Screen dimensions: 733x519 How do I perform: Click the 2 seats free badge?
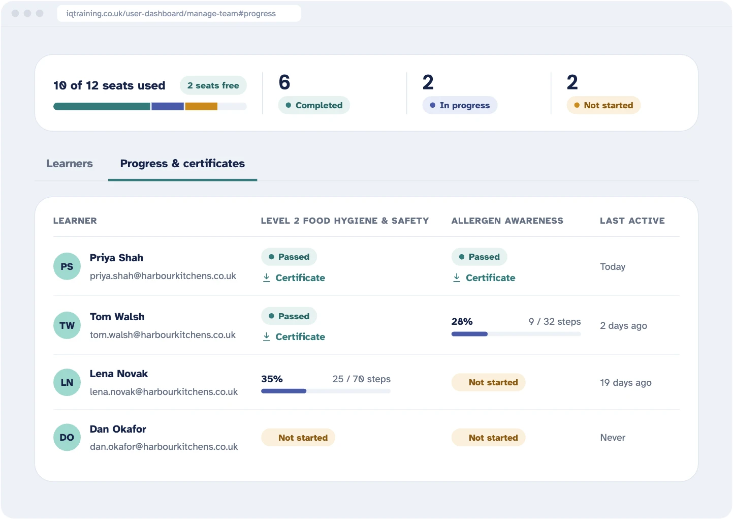(x=213, y=85)
